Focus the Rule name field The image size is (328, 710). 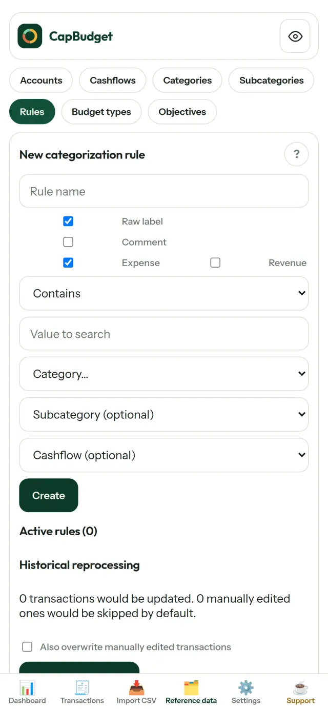pyautogui.click(x=164, y=191)
